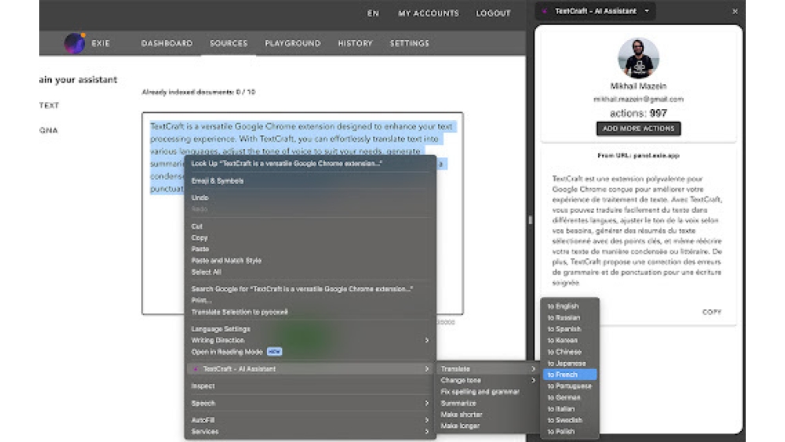Select the highlighted to French option
Image resolution: width=785 pixels, height=442 pixels.
coord(570,374)
